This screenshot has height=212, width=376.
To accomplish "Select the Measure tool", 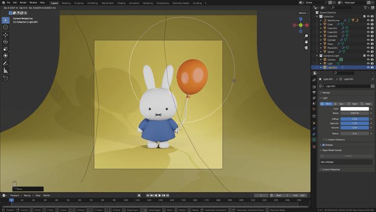I will (x=6, y=71).
